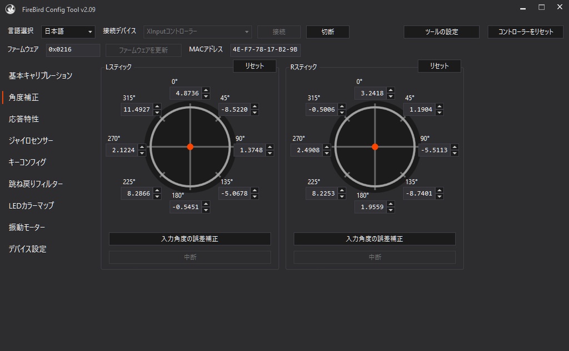This screenshot has height=351, width=569.
Task: Start 入力角度の誤差補正 for the R stick
Action: coord(374,239)
